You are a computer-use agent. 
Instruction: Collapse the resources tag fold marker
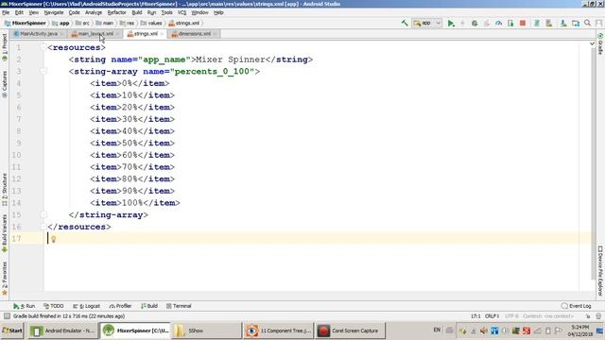[43, 47]
